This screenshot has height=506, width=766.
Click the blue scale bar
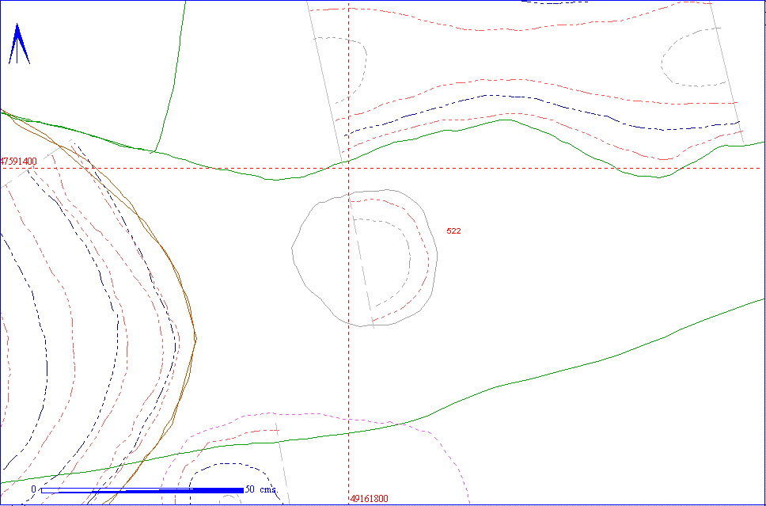[142, 490]
